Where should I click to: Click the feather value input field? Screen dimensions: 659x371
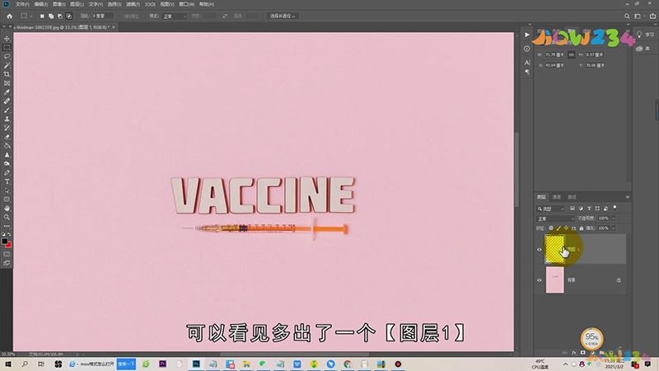[102, 16]
